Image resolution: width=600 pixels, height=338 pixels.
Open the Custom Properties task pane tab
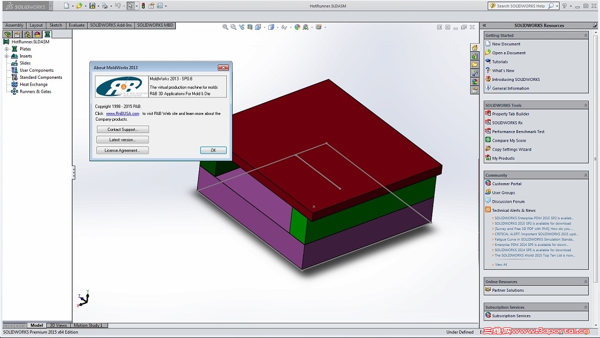point(474,90)
